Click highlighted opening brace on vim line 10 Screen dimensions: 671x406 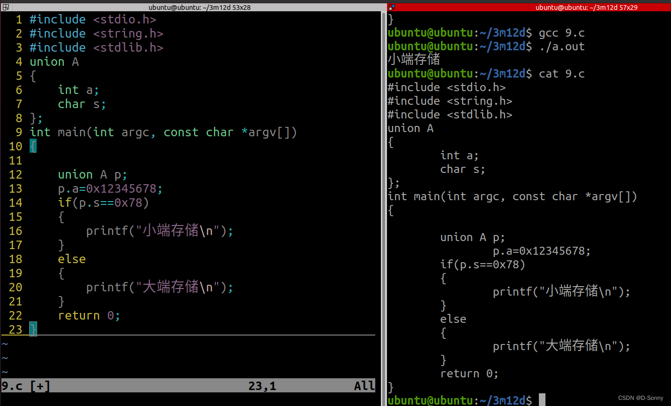click(33, 147)
